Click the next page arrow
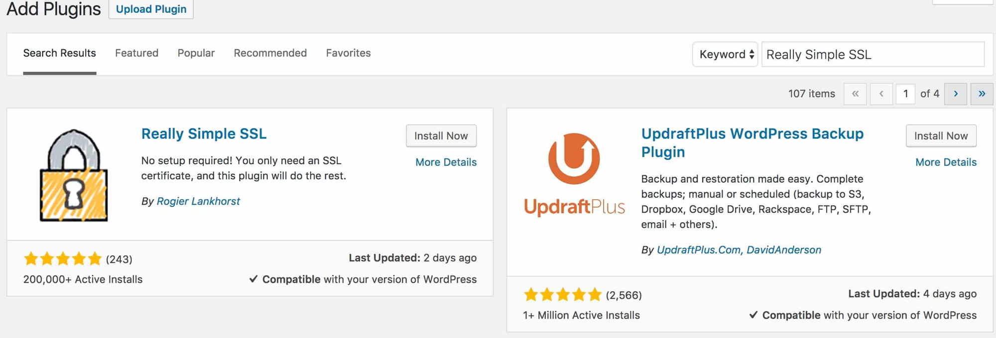 point(956,94)
